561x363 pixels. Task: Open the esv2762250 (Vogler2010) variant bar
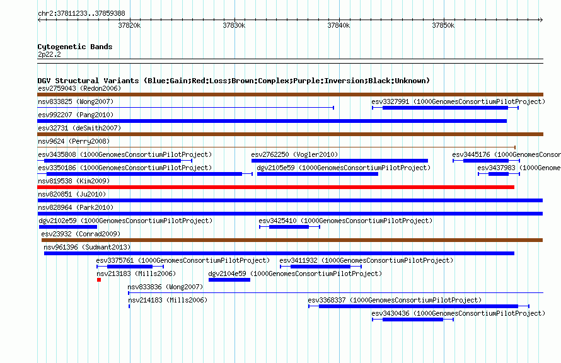coord(340,161)
